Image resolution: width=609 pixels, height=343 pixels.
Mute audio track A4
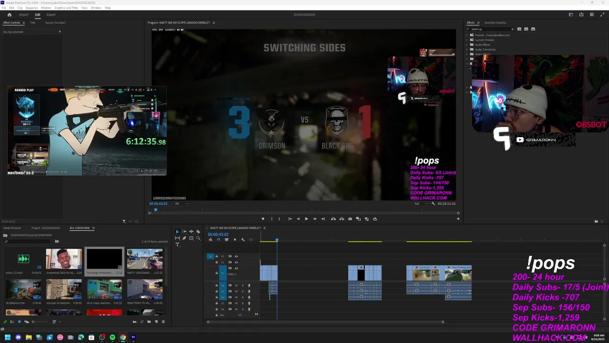pyautogui.click(x=236, y=285)
